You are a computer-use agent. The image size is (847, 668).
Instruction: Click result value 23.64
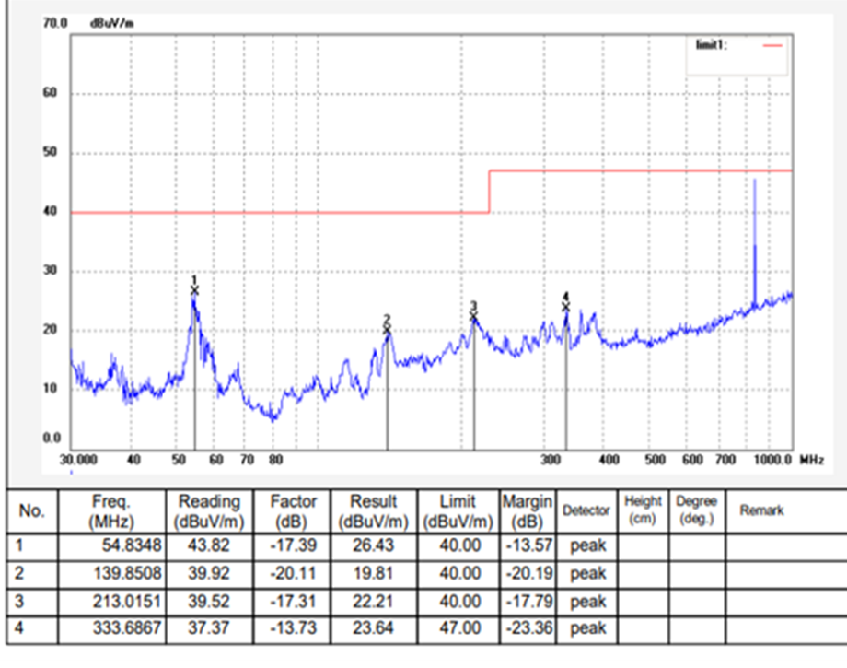coord(373,628)
